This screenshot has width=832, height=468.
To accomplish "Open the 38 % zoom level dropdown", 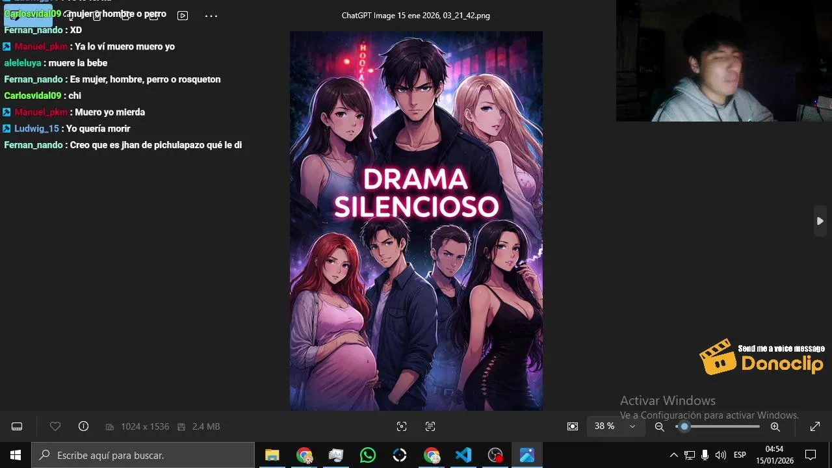I will (x=616, y=426).
